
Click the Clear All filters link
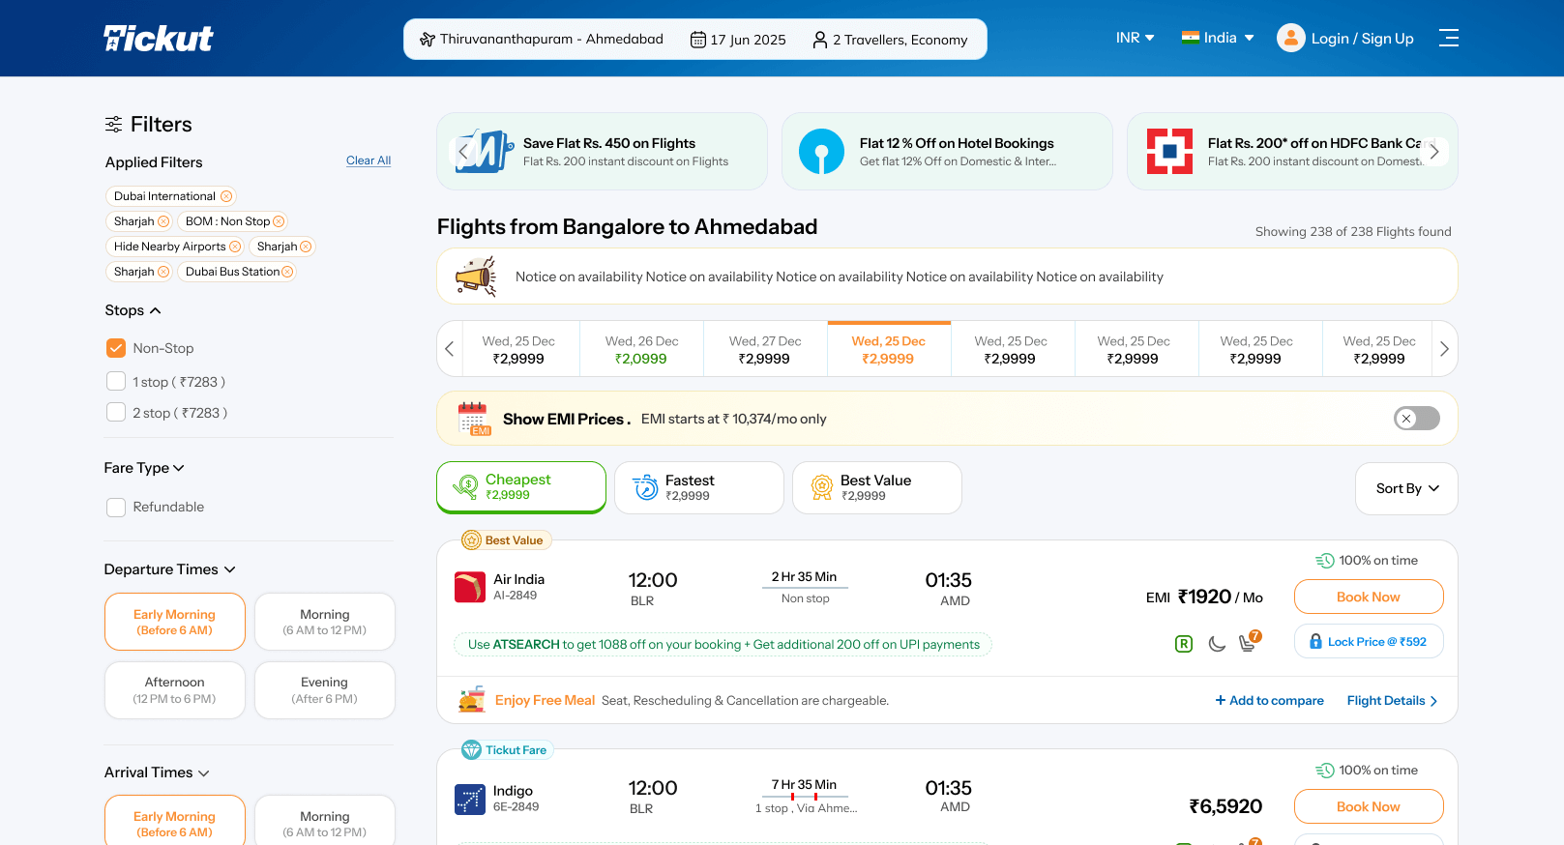point(369,160)
